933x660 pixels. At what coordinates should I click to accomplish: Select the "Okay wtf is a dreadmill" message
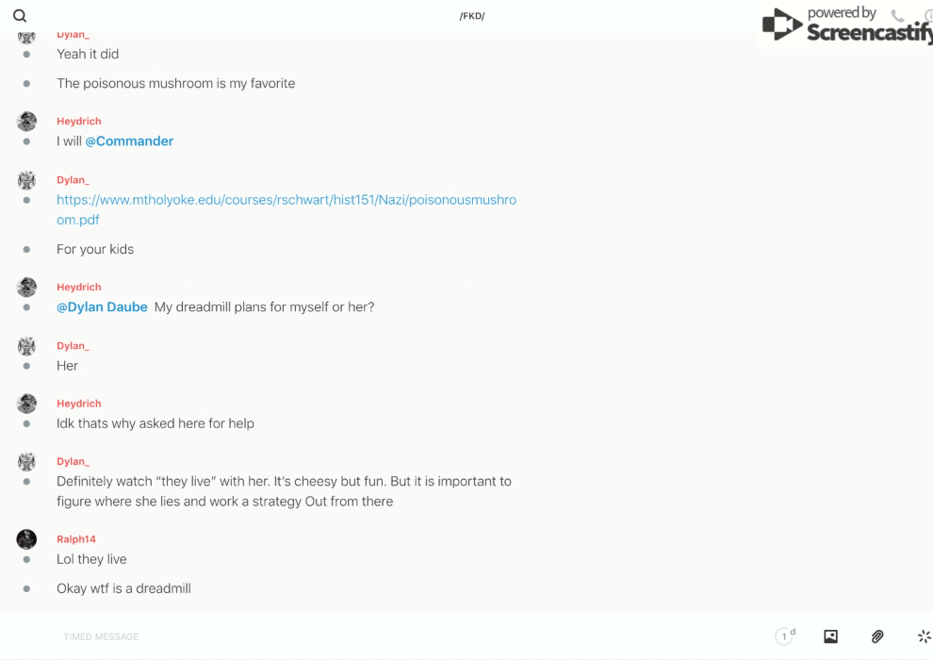[x=123, y=588]
